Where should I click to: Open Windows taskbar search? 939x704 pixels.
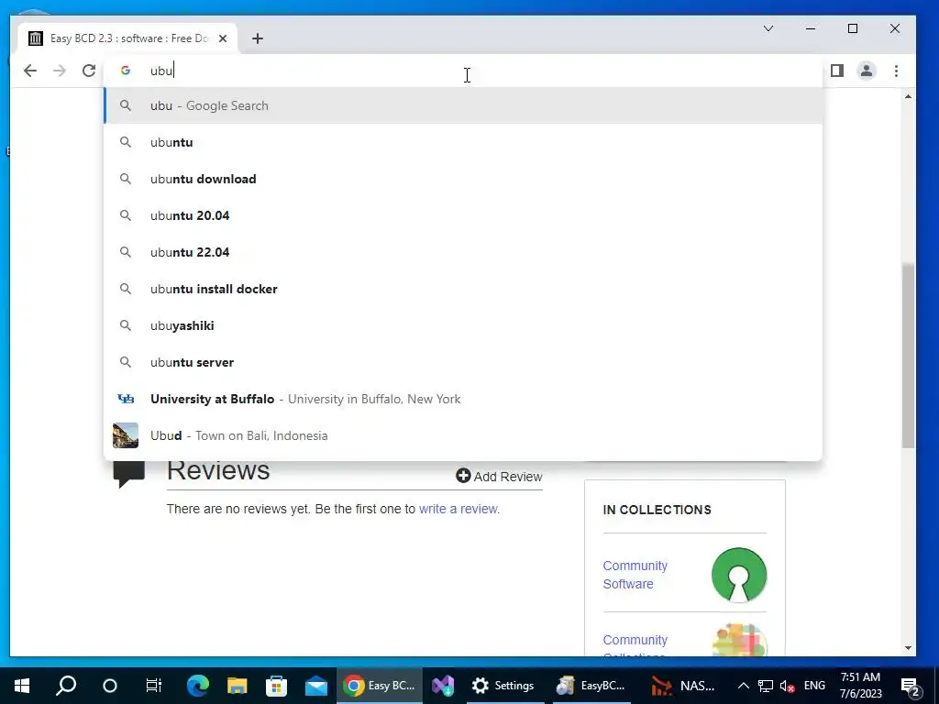point(66,686)
